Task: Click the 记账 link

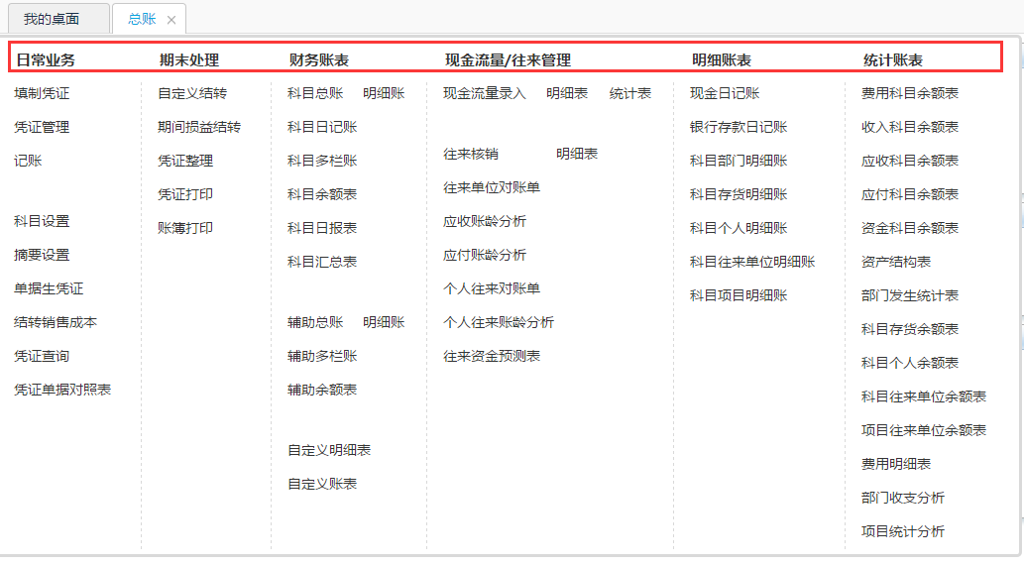Action: [x=28, y=161]
